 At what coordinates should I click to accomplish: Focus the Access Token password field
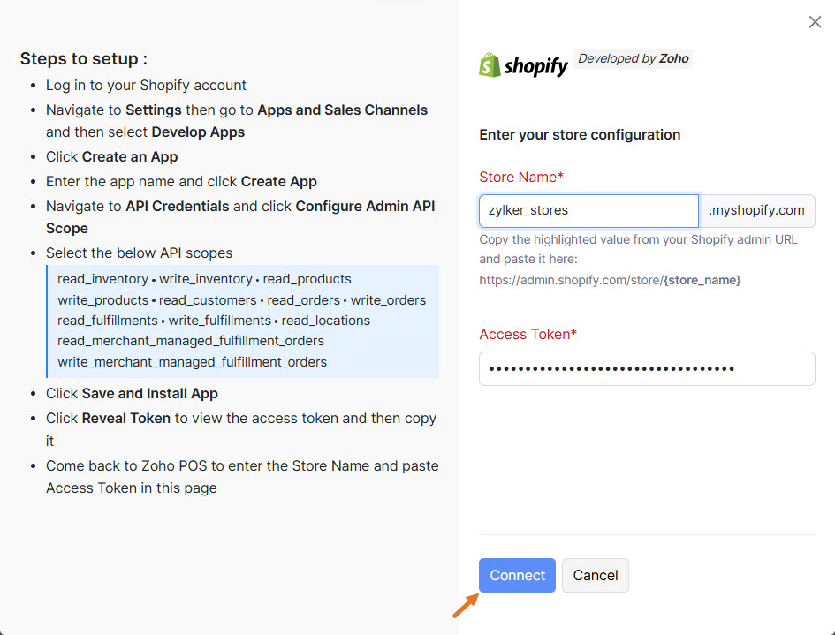coord(646,368)
